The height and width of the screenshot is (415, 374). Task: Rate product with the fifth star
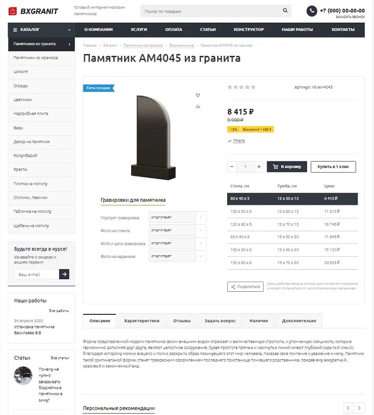click(253, 87)
